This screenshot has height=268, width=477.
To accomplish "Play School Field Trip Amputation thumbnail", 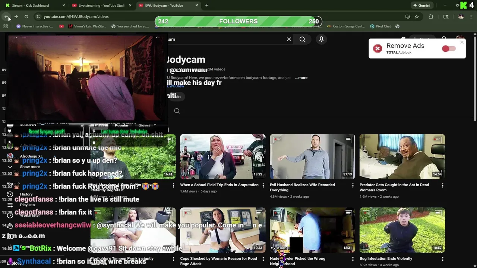I will click(223, 156).
